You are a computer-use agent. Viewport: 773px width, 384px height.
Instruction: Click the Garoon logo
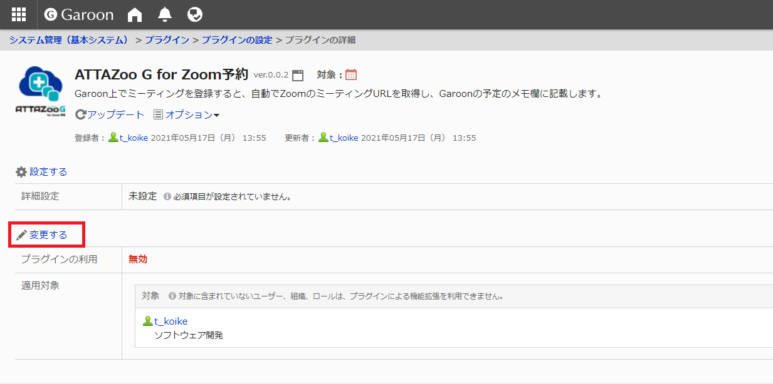(x=79, y=14)
